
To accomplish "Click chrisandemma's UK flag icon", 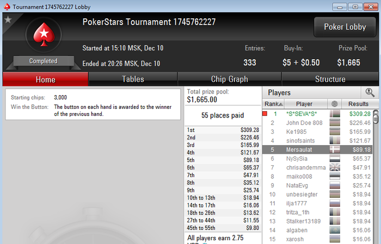I will pyautogui.click(x=335, y=167).
